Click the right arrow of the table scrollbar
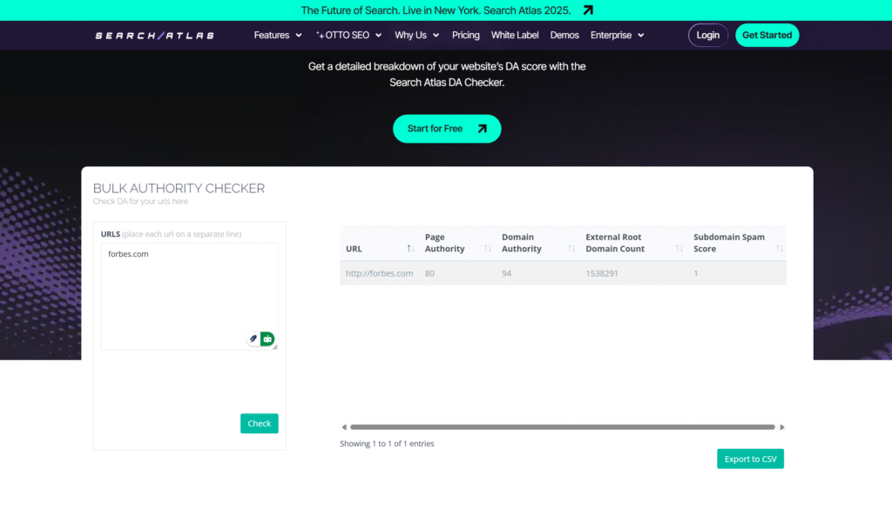The width and height of the screenshot is (892, 516). point(781,426)
